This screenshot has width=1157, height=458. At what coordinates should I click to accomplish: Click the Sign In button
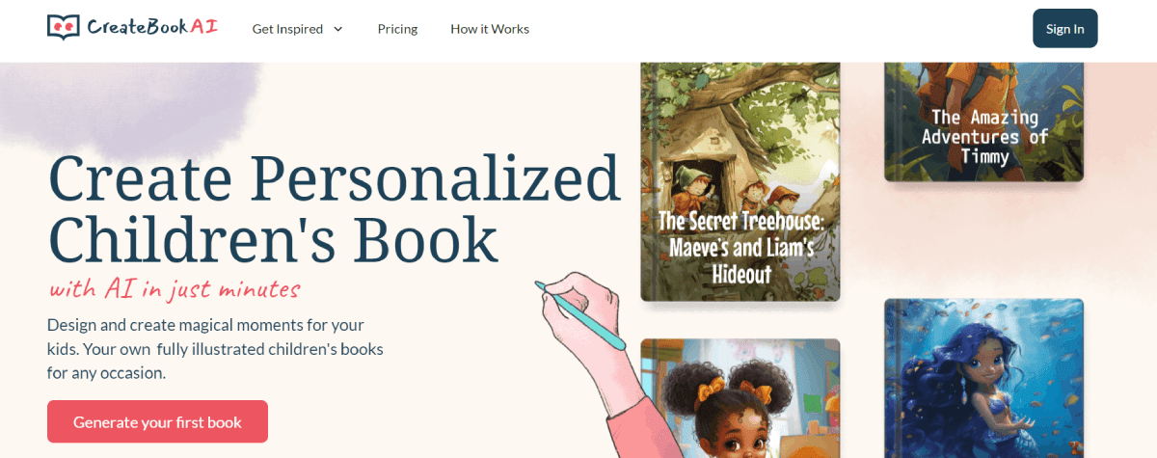click(1065, 28)
